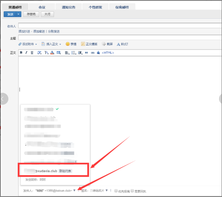Open the font color picker
Image resolution: width=222 pixels, height=197 pixels.
52,52
